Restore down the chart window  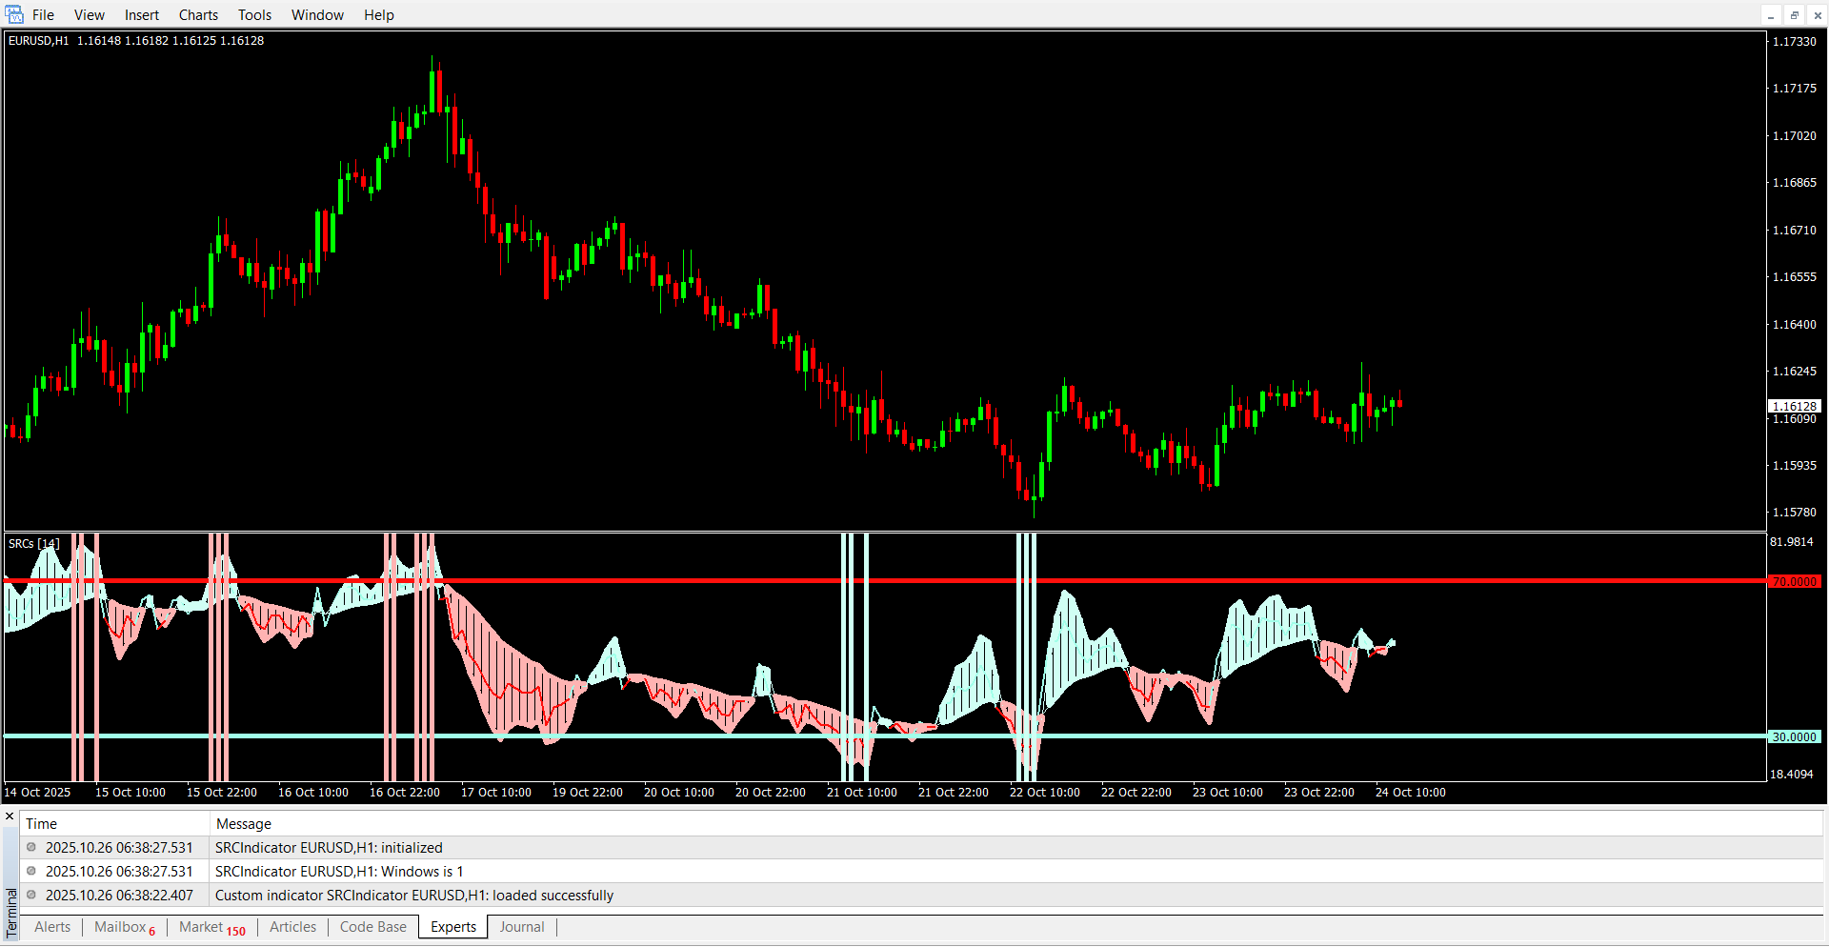tap(1794, 15)
